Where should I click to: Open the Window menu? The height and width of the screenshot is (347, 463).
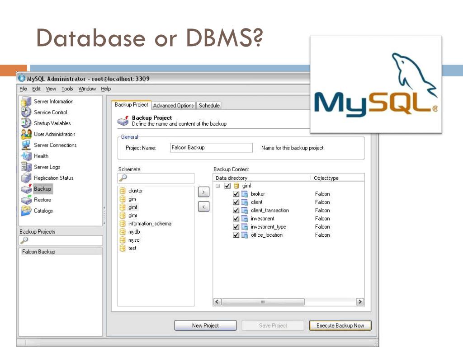coord(87,89)
